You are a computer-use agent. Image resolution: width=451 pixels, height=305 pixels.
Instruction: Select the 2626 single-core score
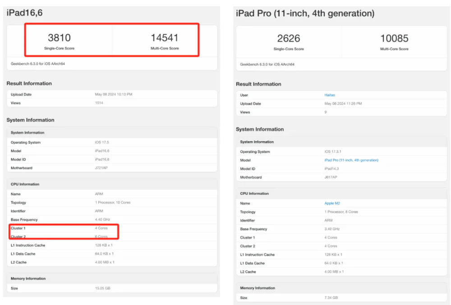[x=289, y=38]
